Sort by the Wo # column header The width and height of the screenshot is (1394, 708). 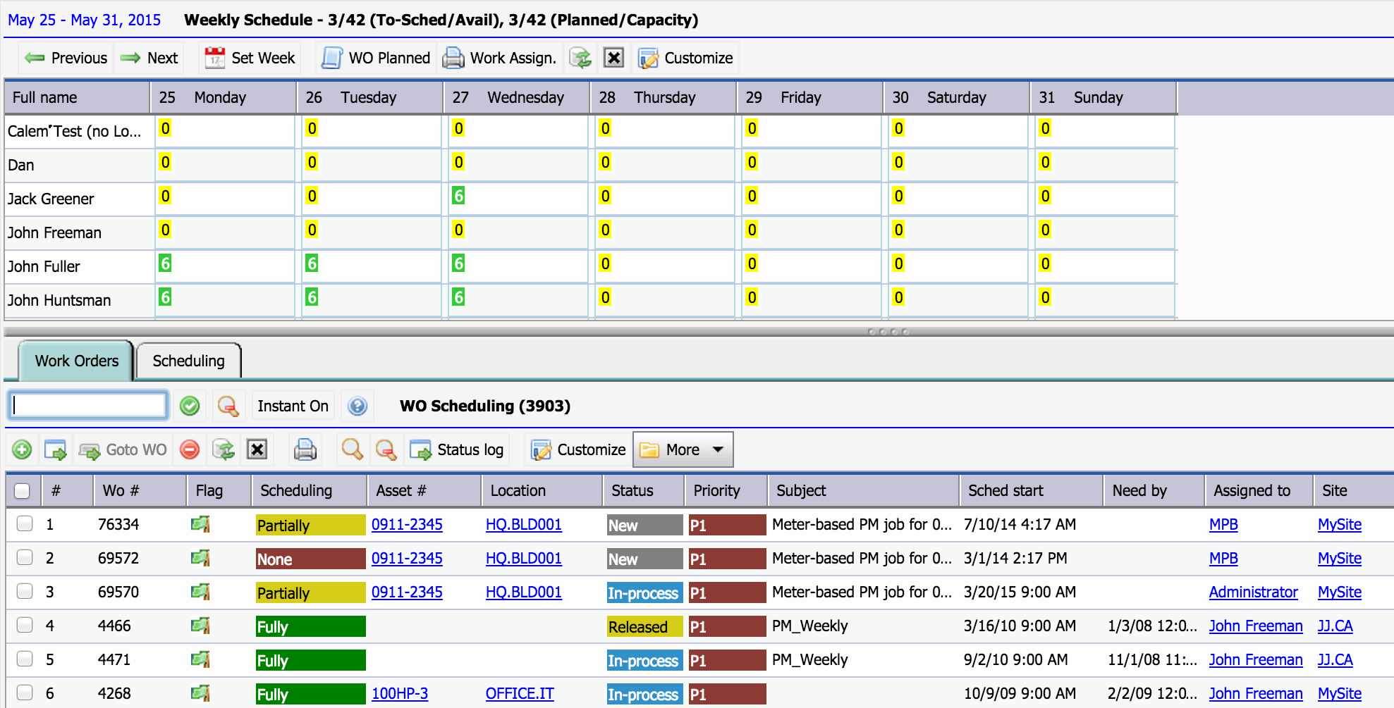click(140, 490)
